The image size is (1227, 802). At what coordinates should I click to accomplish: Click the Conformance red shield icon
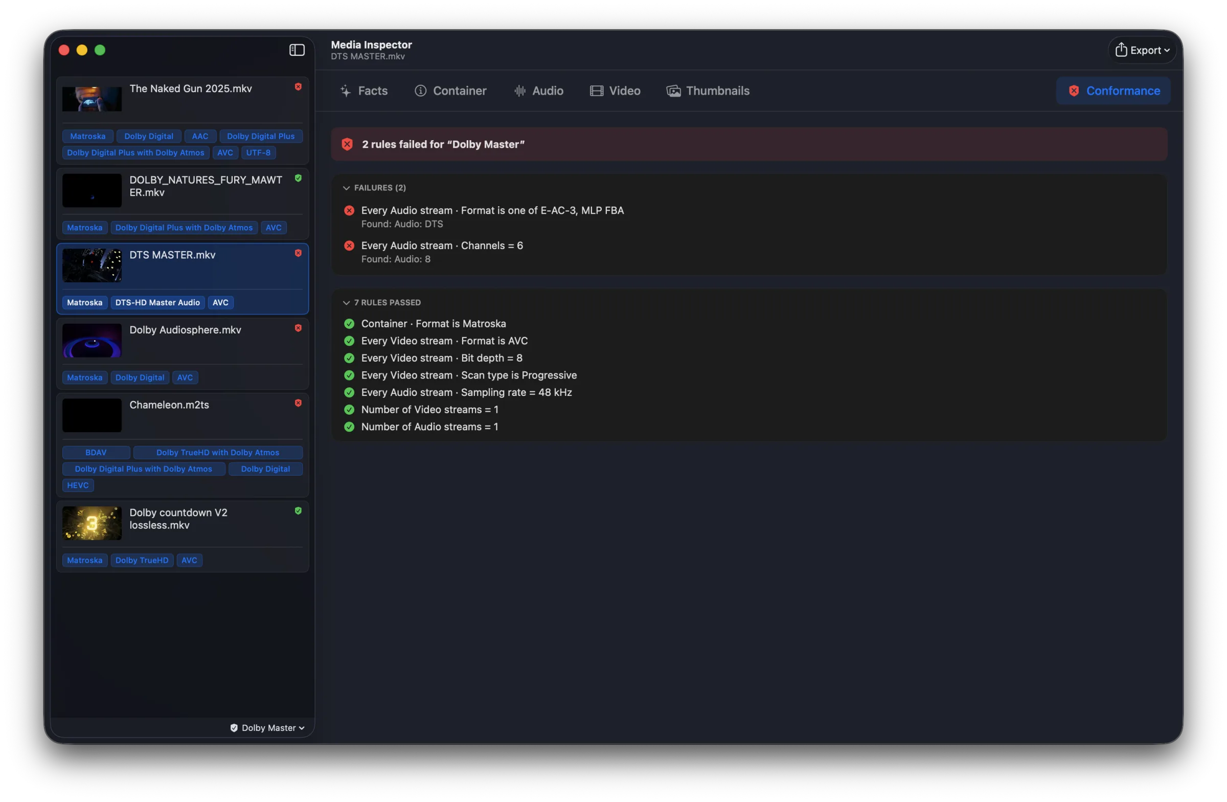click(1074, 91)
